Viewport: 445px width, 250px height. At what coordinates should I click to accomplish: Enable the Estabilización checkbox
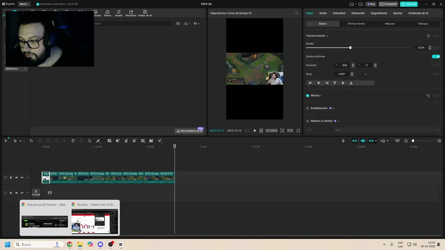[308, 108]
